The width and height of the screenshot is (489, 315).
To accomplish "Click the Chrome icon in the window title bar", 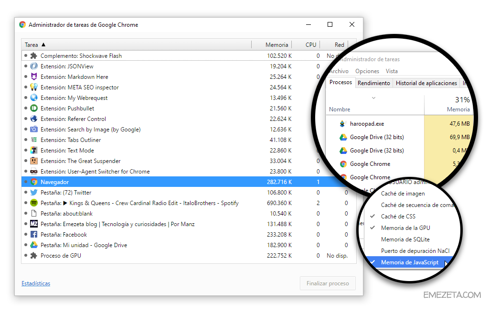I will coord(22,25).
